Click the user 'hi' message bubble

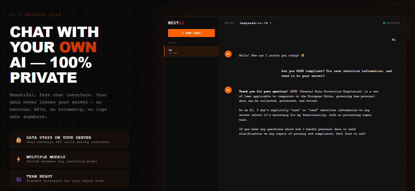pos(394,39)
